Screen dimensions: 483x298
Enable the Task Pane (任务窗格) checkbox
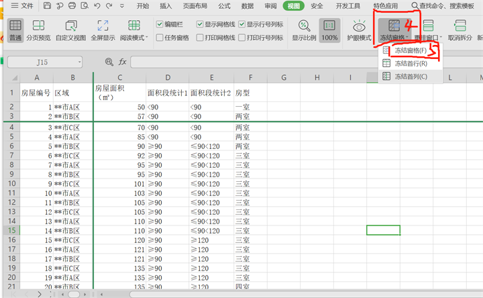tap(159, 38)
